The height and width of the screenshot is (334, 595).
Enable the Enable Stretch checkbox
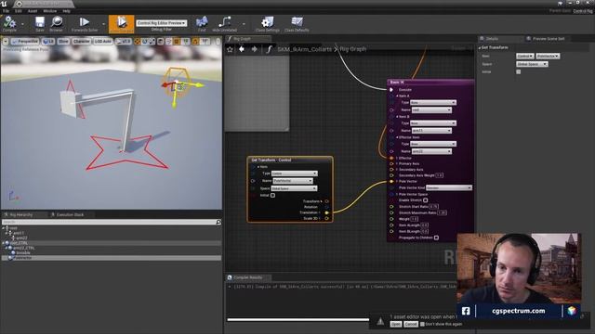coord(426,200)
